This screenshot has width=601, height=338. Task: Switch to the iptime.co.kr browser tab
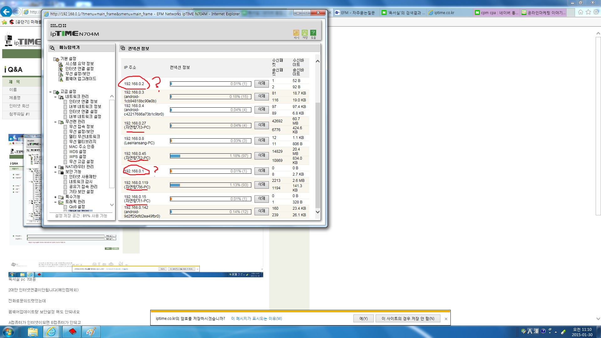[x=444, y=13]
